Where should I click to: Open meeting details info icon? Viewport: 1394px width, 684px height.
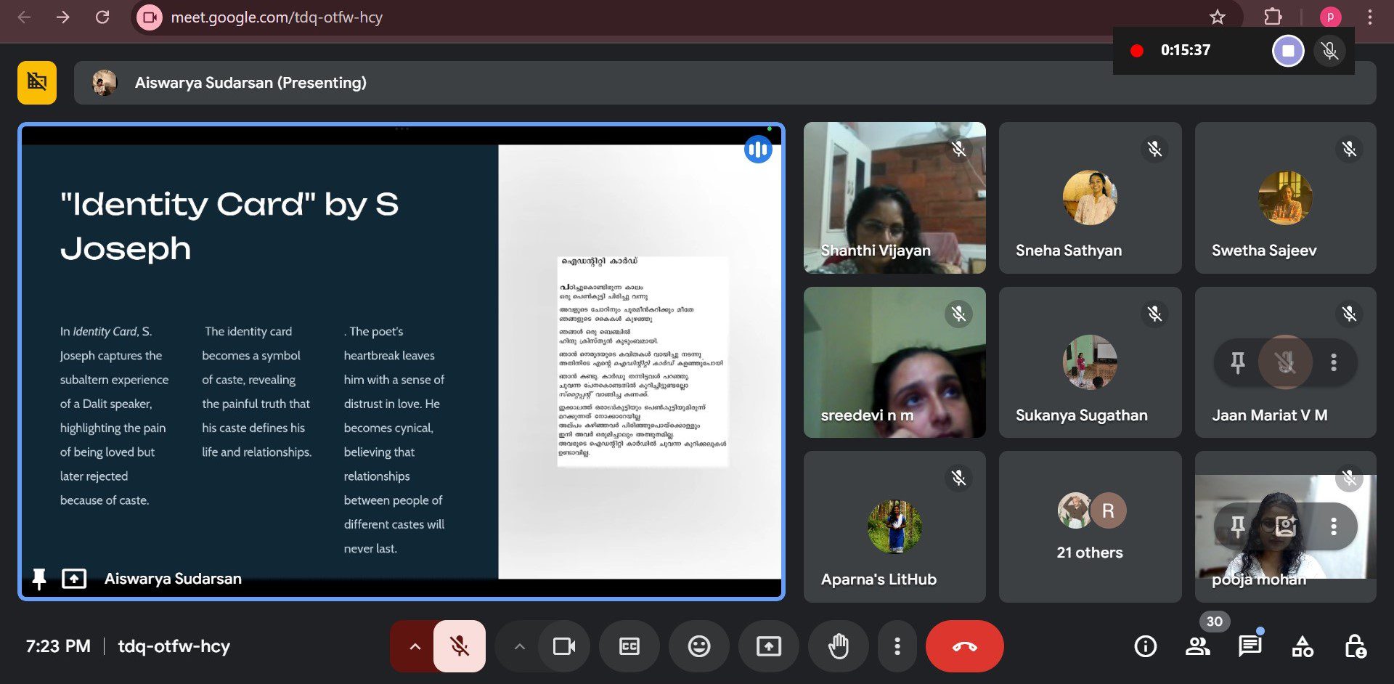pyautogui.click(x=1145, y=646)
